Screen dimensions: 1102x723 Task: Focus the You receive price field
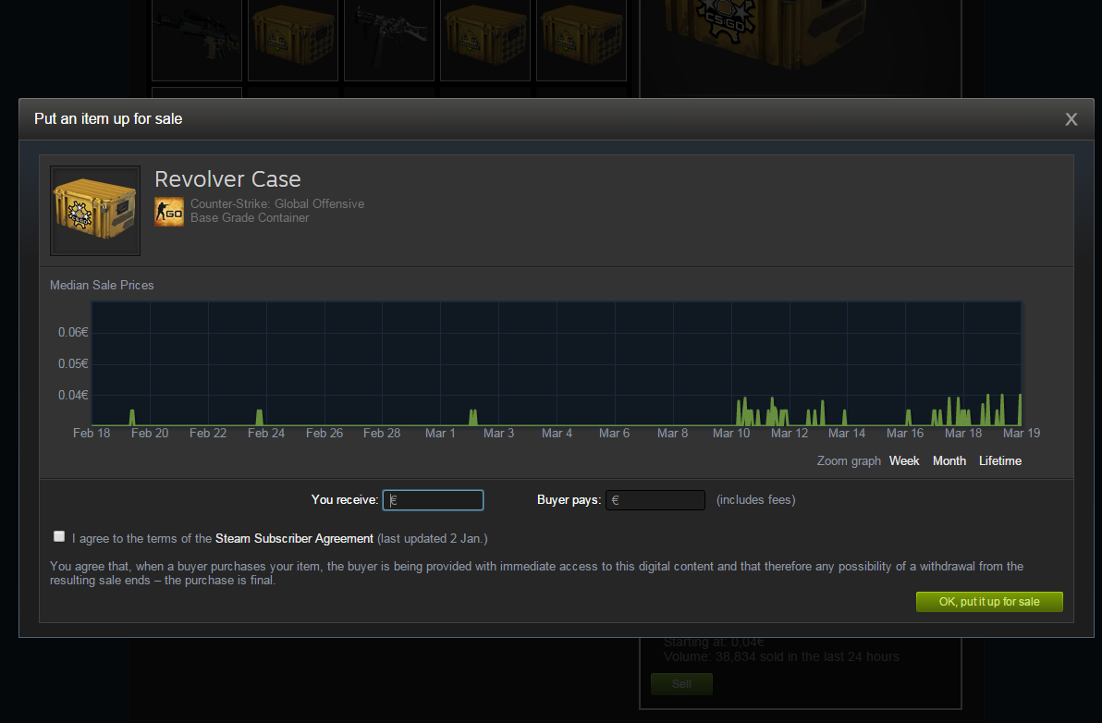433,499
